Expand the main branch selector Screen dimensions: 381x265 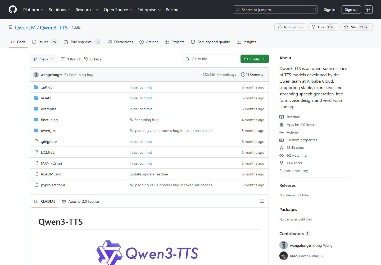[43, 59]
